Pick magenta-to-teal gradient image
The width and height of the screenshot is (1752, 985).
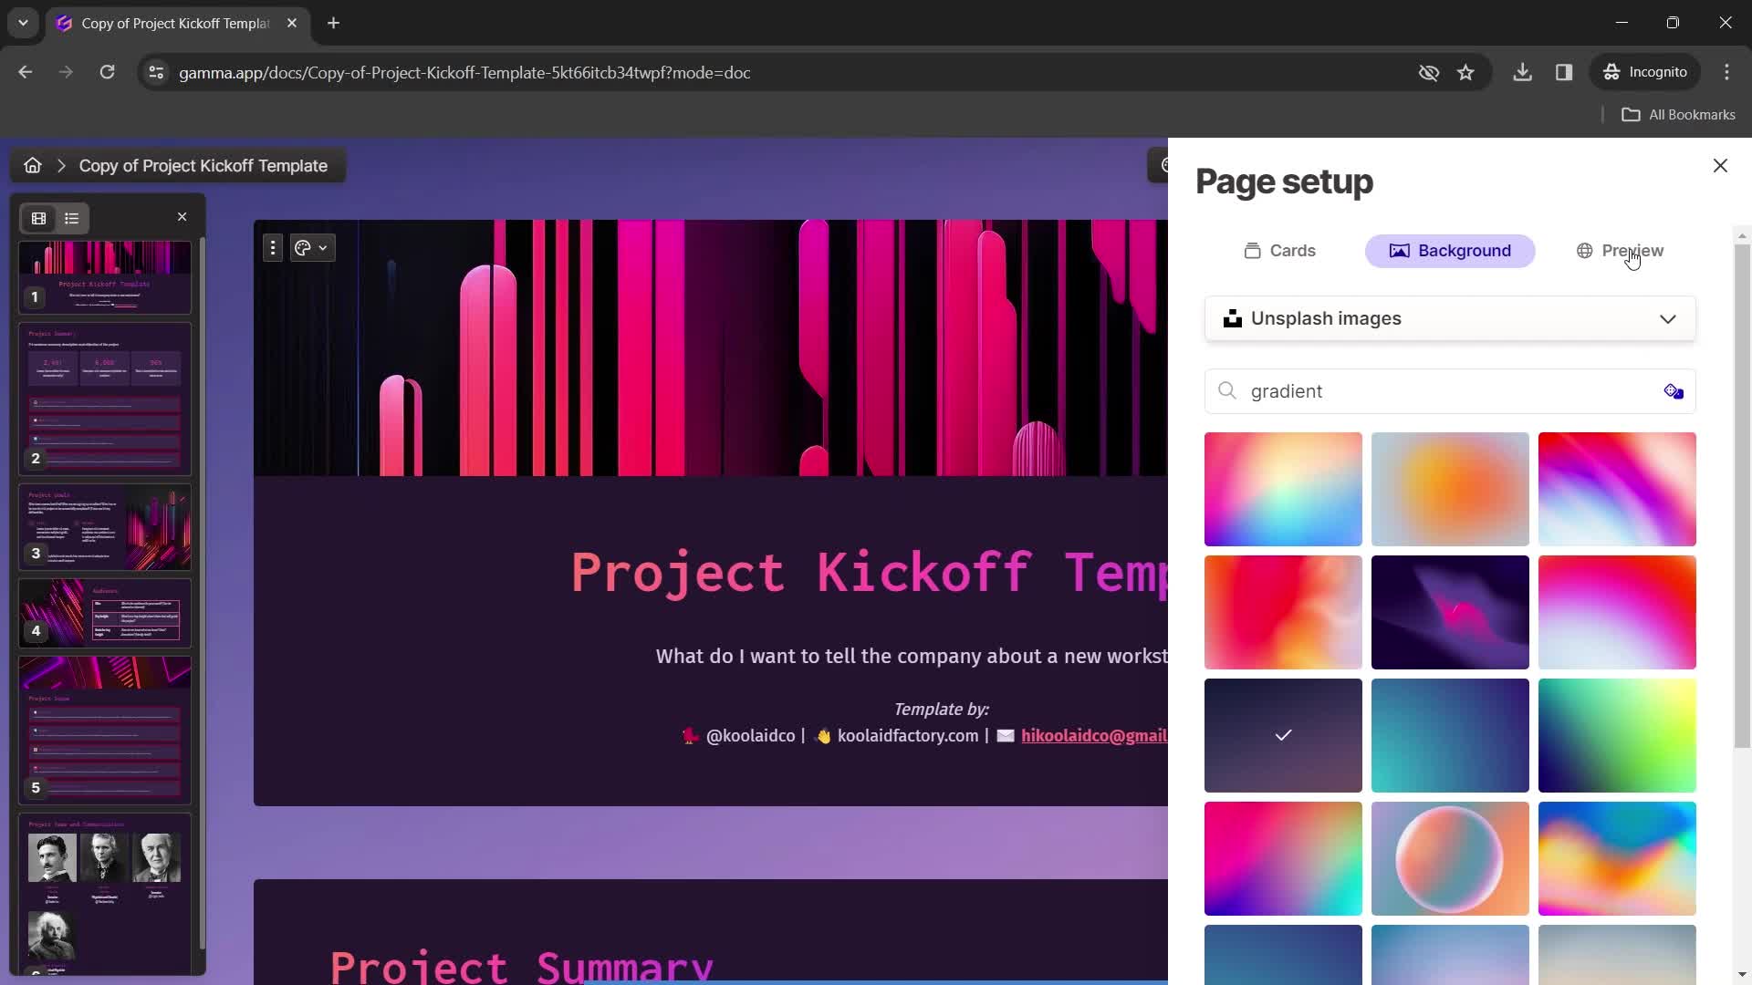tap(1283, 858)
